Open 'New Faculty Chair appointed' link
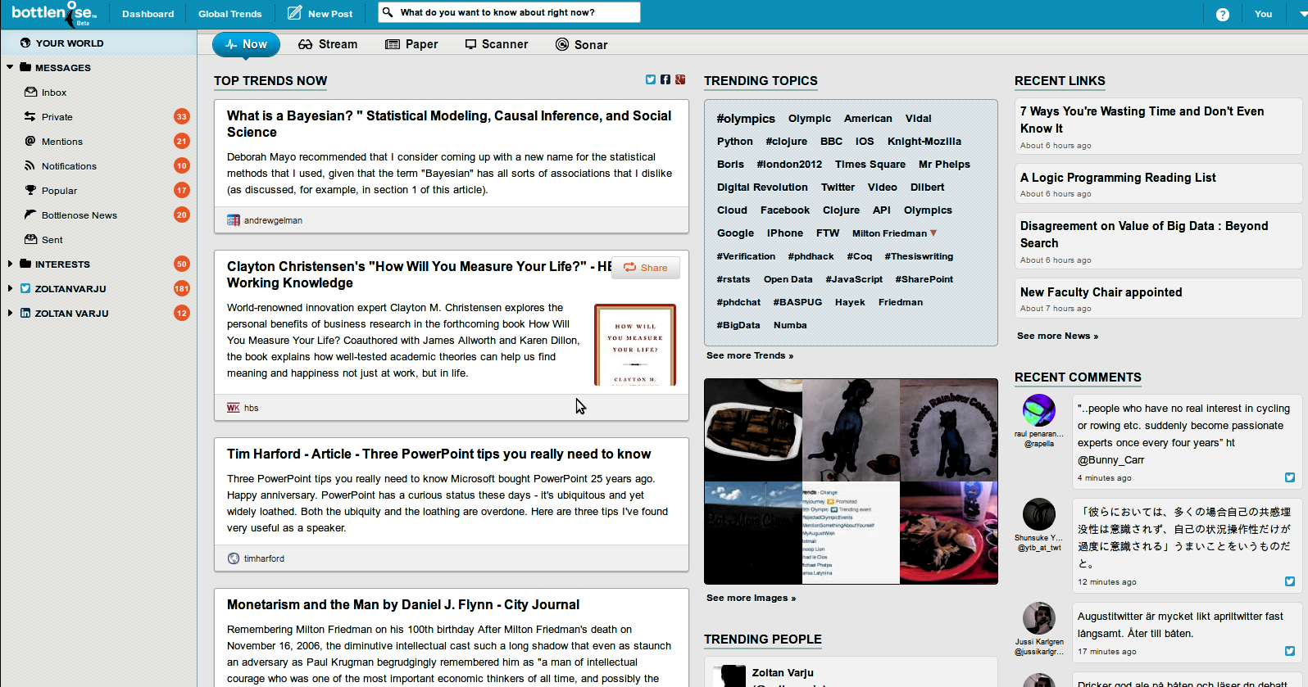 tap(1101, 292)
